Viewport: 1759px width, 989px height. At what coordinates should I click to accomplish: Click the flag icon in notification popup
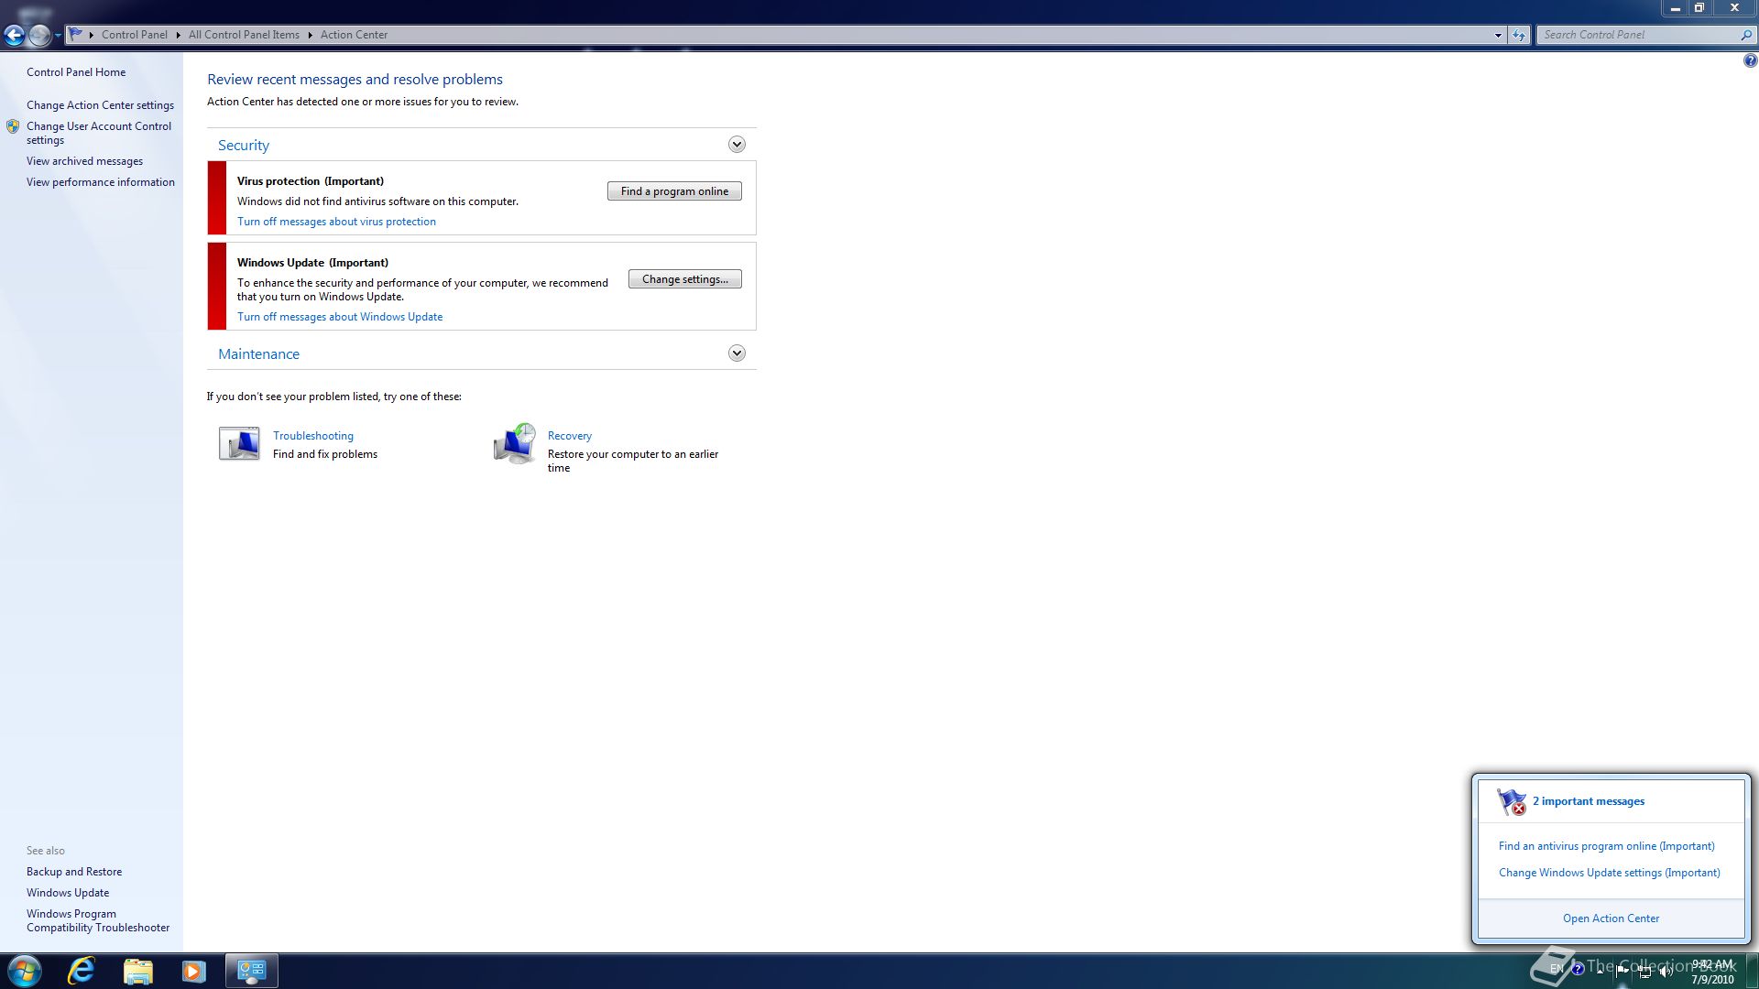[x=1511, y=801]
